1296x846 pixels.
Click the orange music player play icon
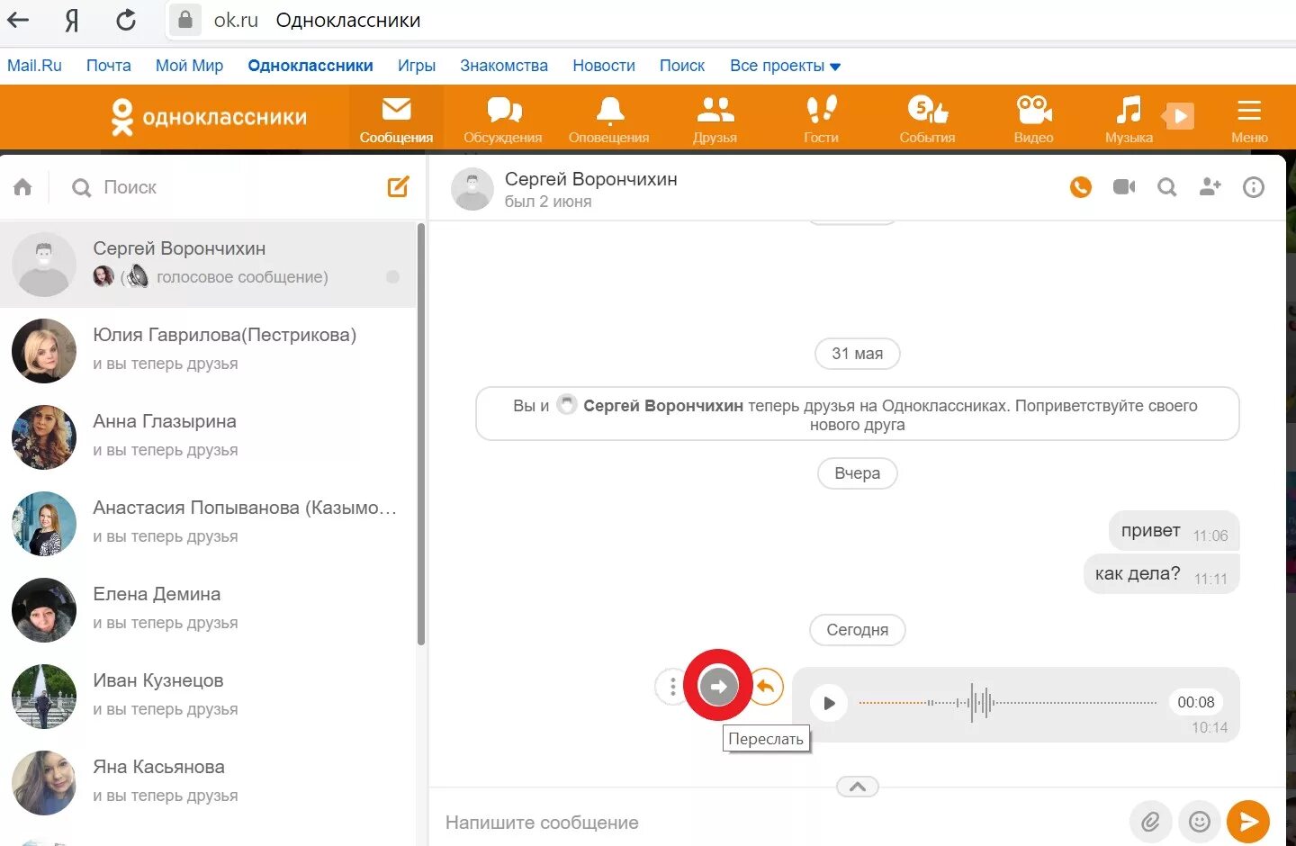[1180, 116]
